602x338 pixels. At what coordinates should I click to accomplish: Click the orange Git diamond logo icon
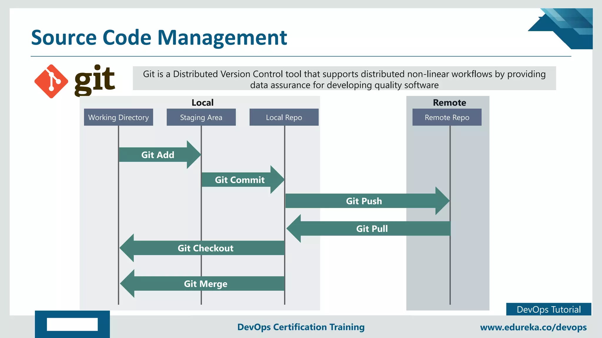click(x=51, y=81)
